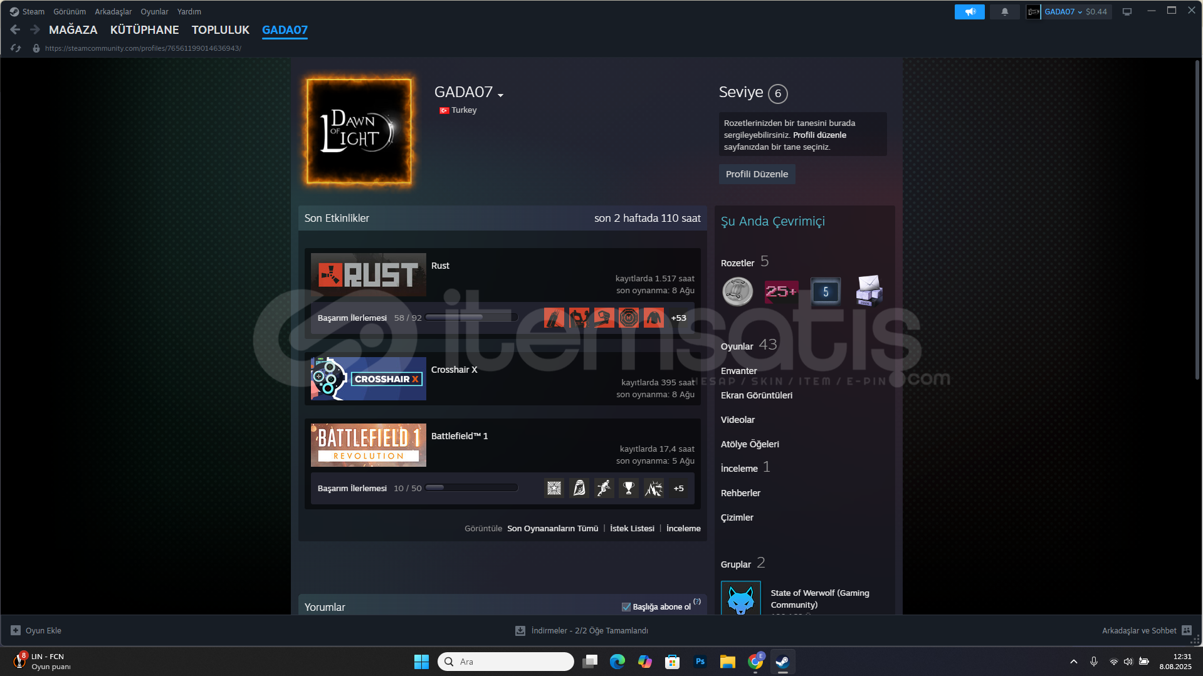Open second Rust achievement icon
The height and width of the screenshot is (676, 1203).
click(x=579, y=318)
